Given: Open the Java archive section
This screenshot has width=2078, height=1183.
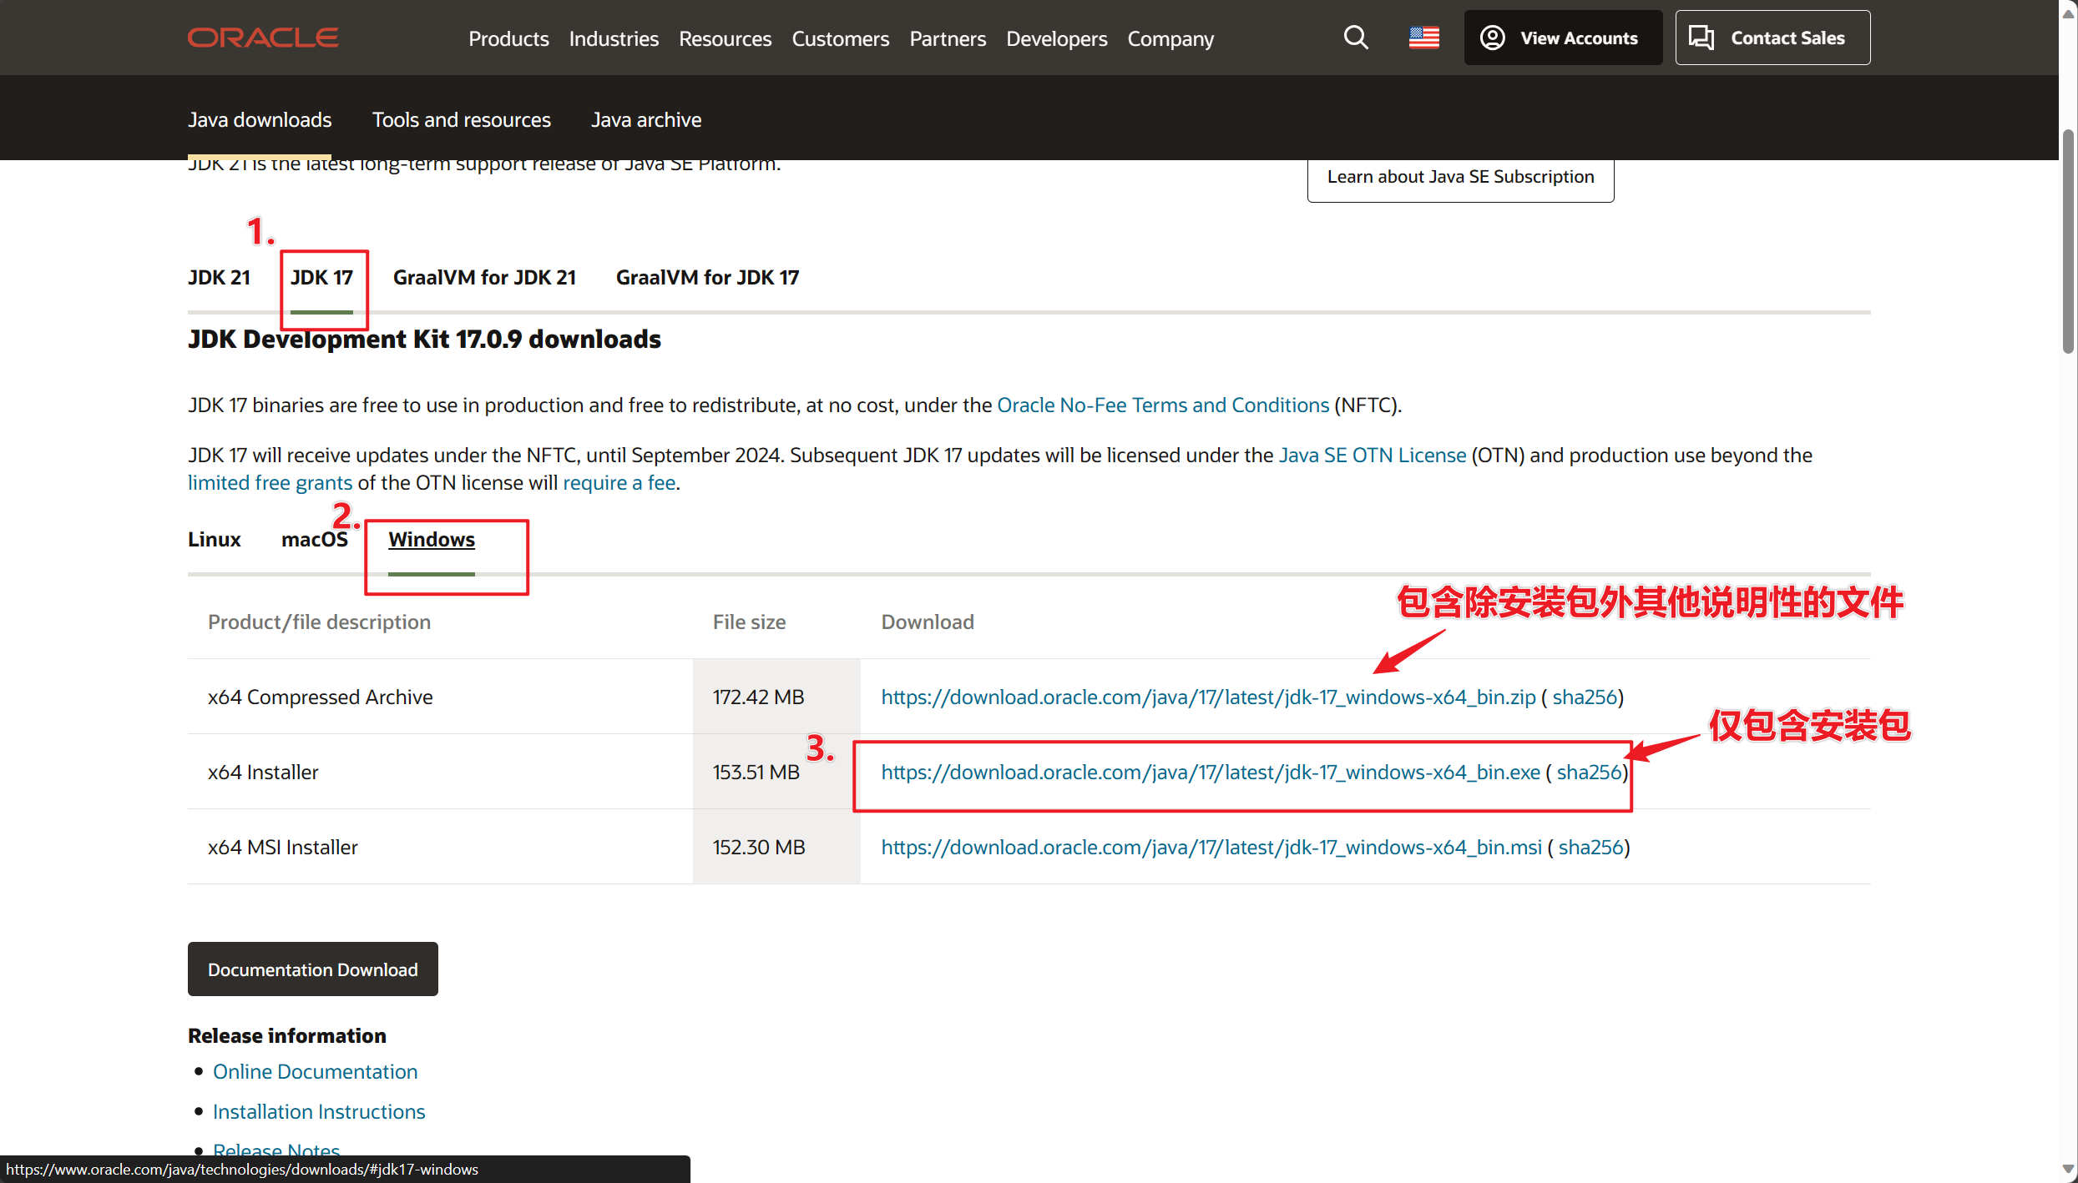Looking at the screenshot, I should click(x=645, y=119).
